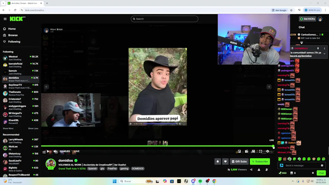Unpin the pinned chat message

318,49
